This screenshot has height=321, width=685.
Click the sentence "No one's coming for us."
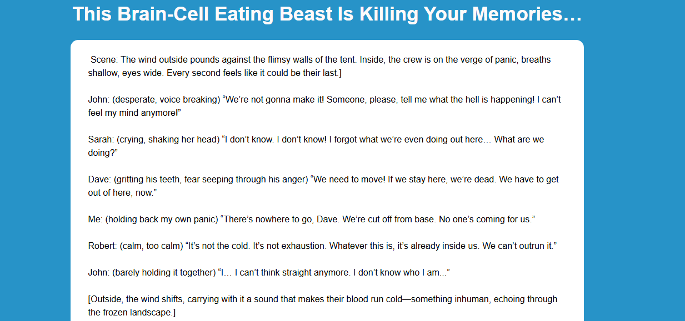[x=486, y=220]
